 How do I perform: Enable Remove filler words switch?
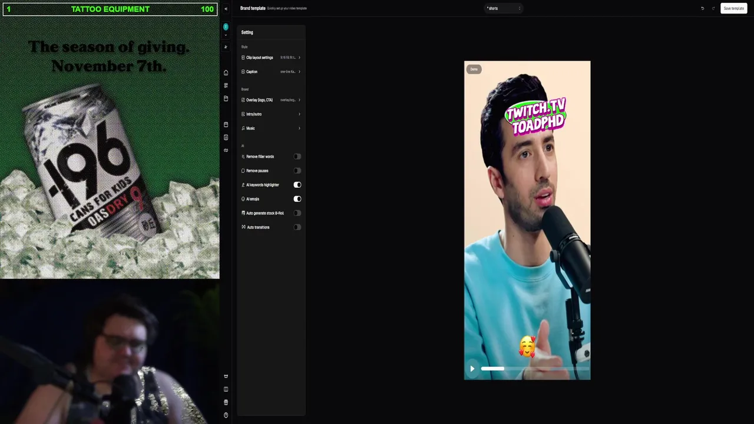[x=297, y=157]
